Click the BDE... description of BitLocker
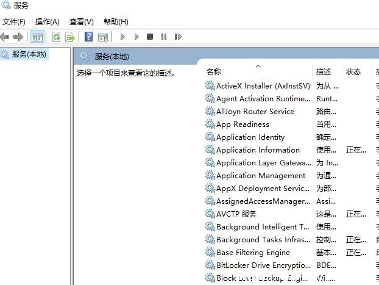The height and width of the screenshot is (285, 379). [x=326, y=265]
